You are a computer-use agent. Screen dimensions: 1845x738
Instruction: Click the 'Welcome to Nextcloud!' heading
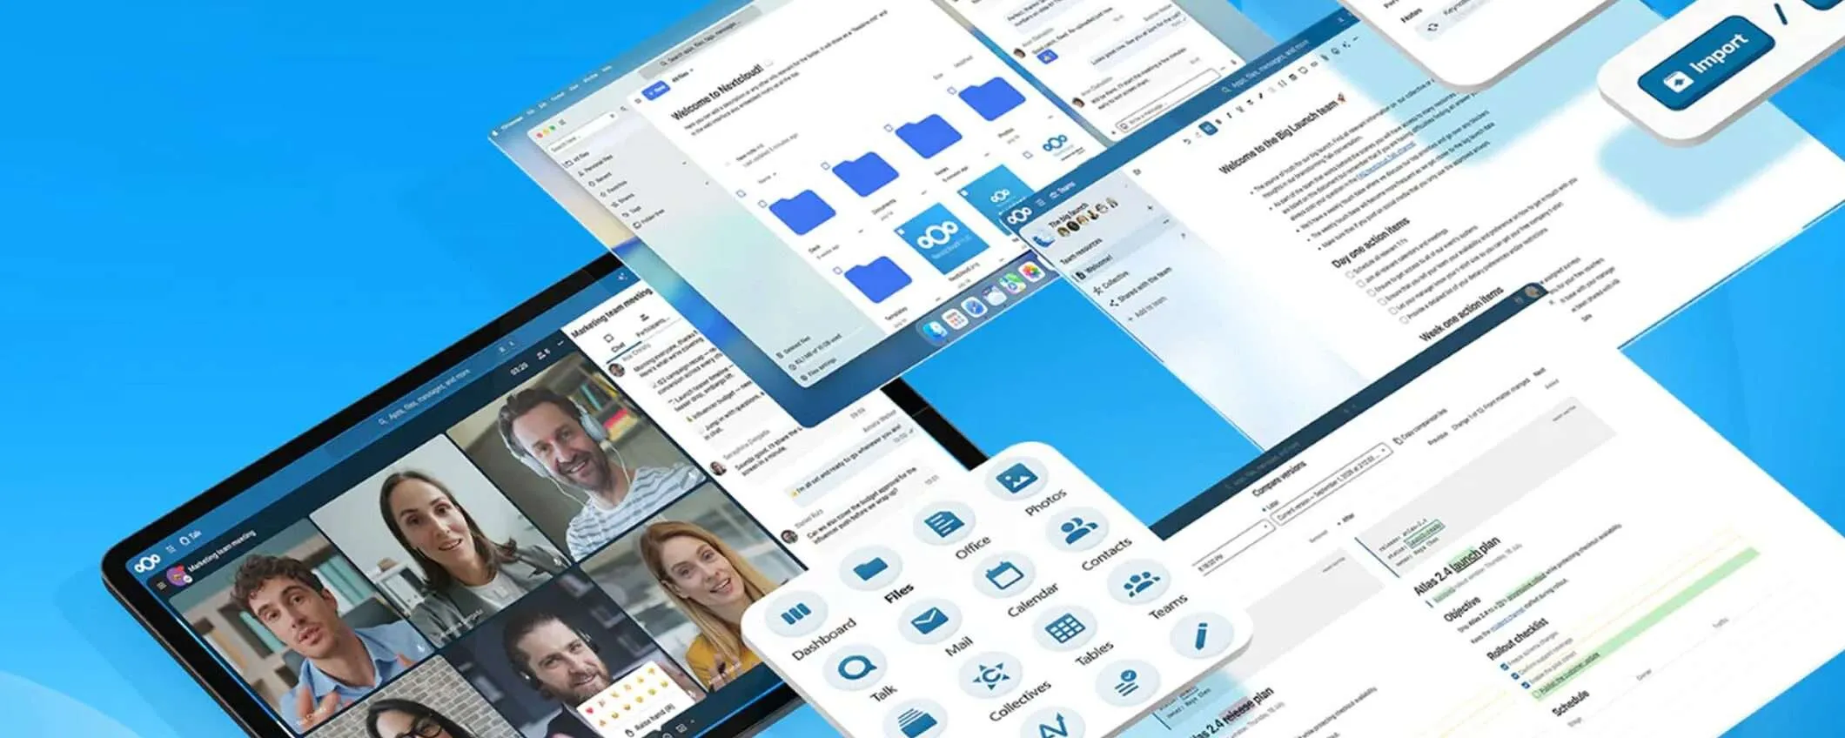click(x=716, y=93)
